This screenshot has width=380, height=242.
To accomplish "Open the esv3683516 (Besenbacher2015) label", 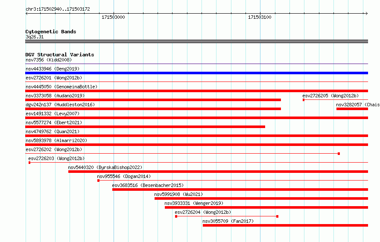I will (148, 185).
